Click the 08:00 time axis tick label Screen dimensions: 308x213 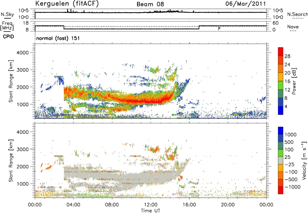[112, 205]
